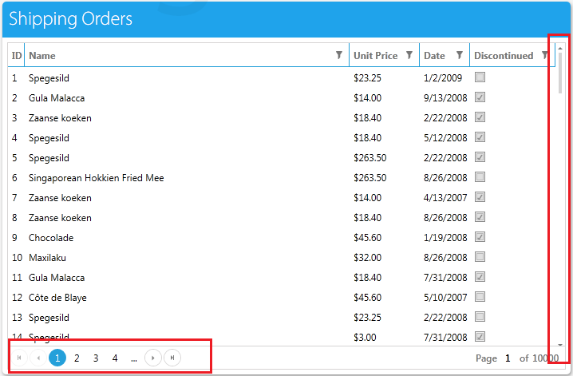The image size is (573, 376).
Task: Open the Unit Price filter icon
Action: [x=409, y=55]
